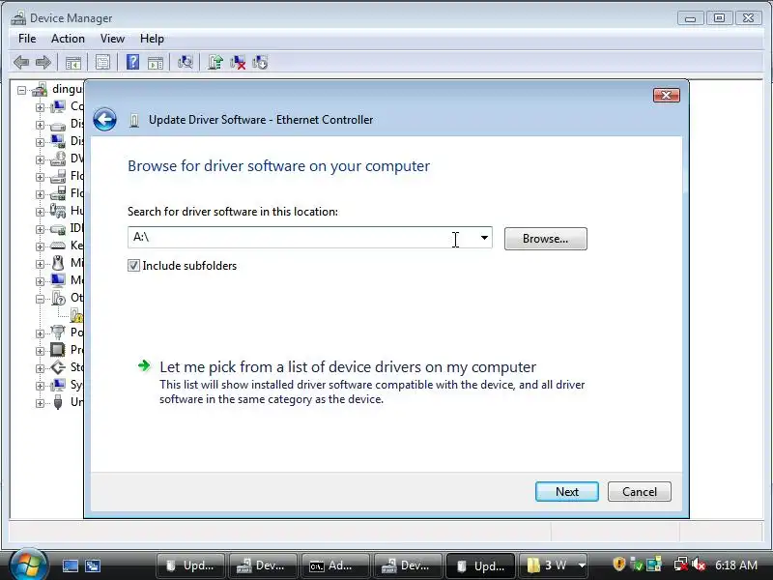Click the Windows Start orb
This screenshot has width=773, height=580.
27,564
